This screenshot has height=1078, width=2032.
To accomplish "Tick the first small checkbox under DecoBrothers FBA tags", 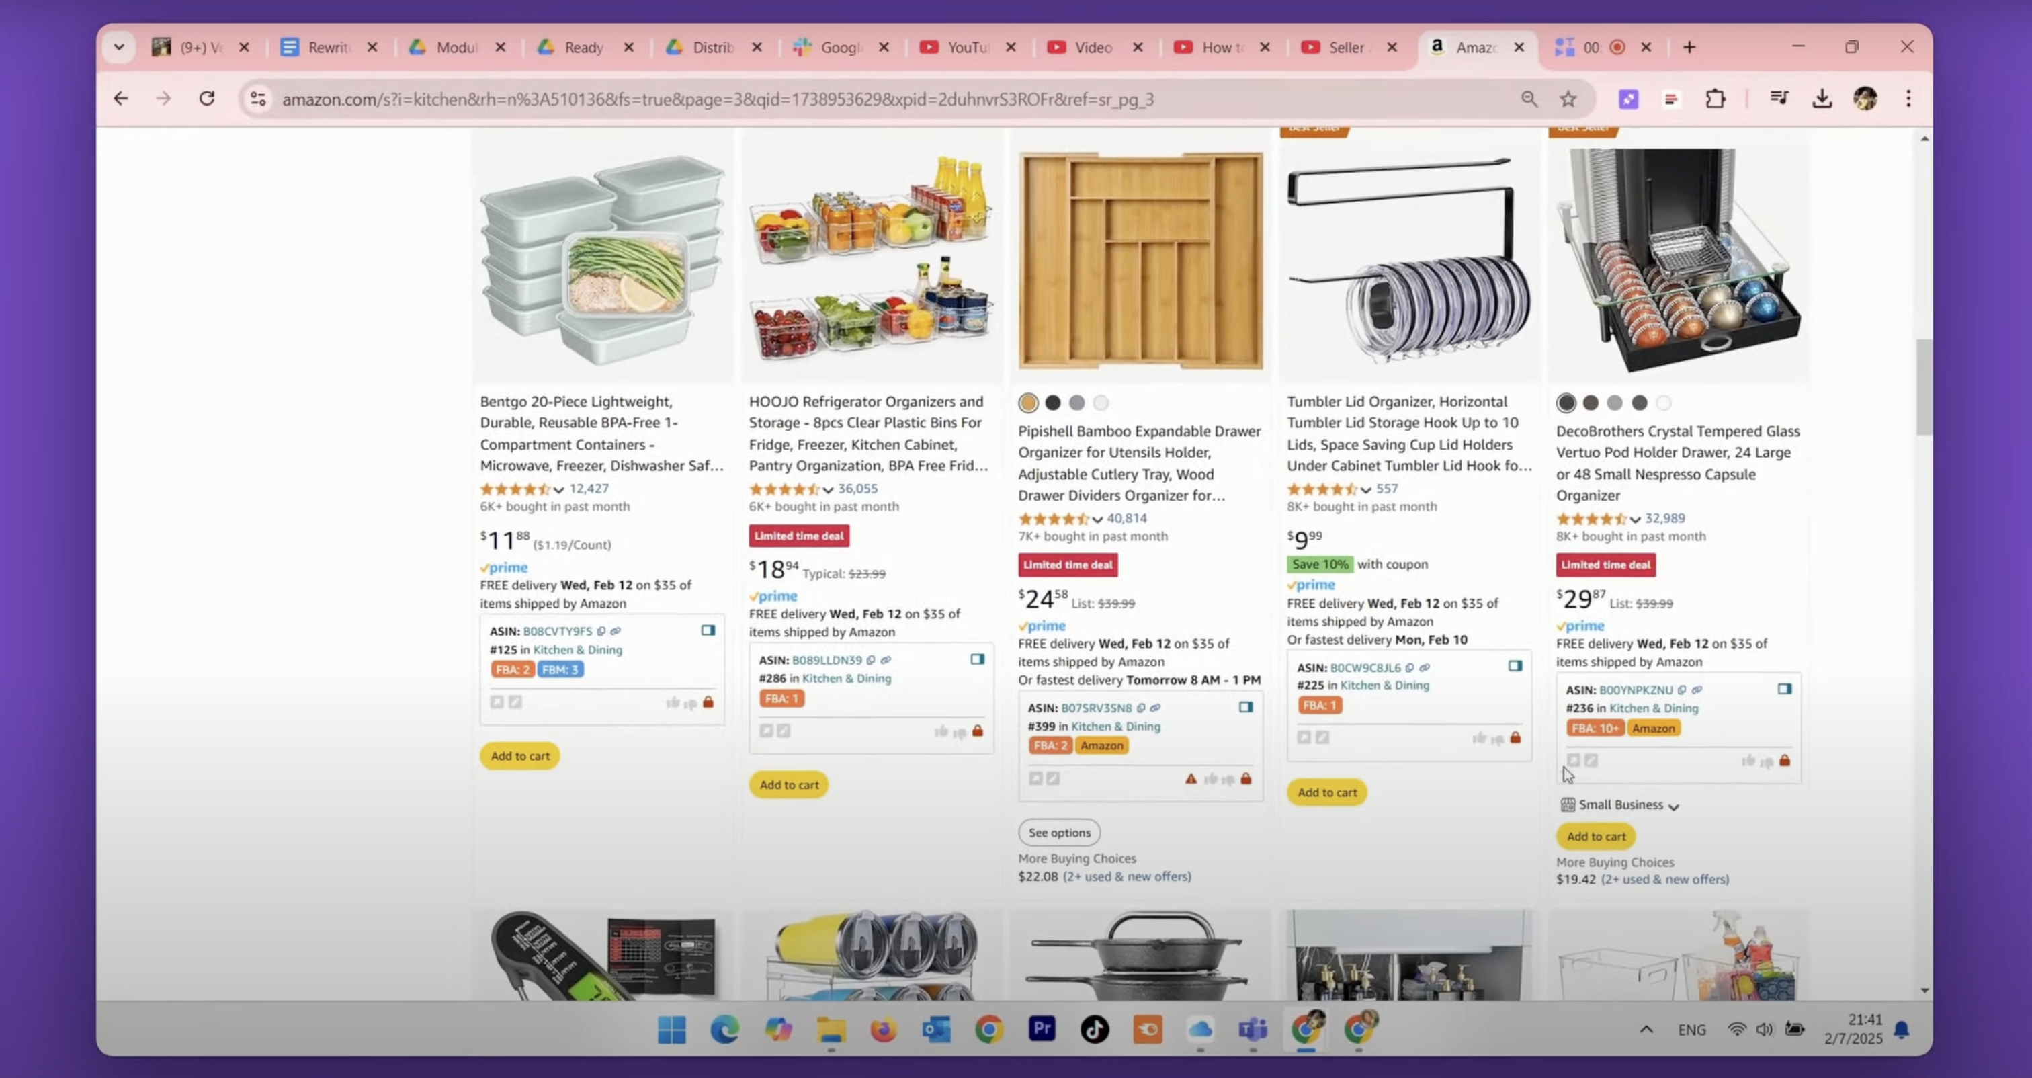I will pyautogui.click(x=1573, y=760).
